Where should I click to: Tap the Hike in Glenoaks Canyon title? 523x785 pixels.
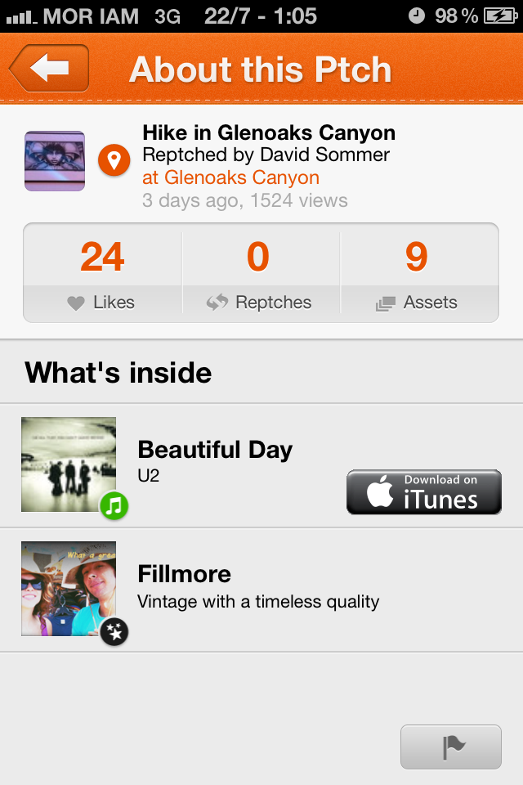268,132
